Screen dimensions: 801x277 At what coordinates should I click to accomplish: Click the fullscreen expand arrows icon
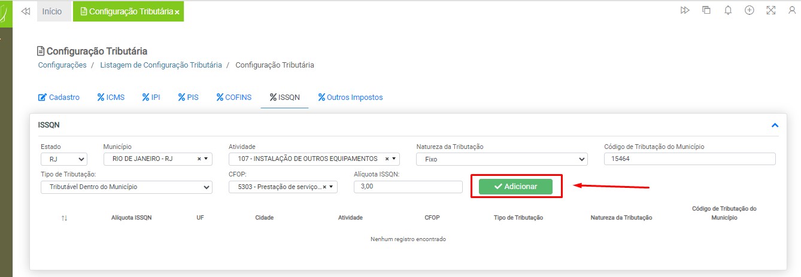pos(770,11)
